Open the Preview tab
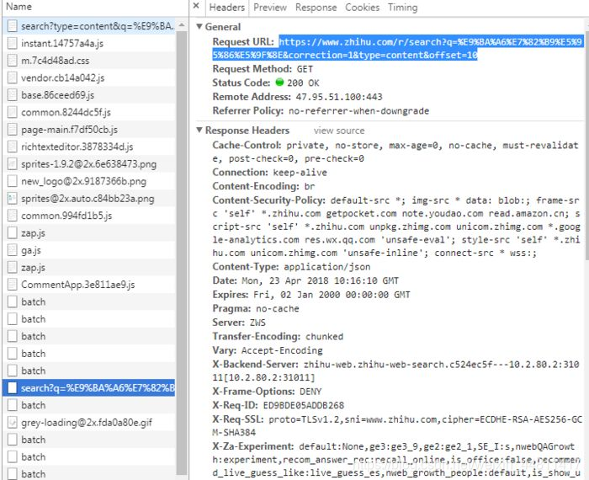Viewport: 589px width, 480px height. 270,8
